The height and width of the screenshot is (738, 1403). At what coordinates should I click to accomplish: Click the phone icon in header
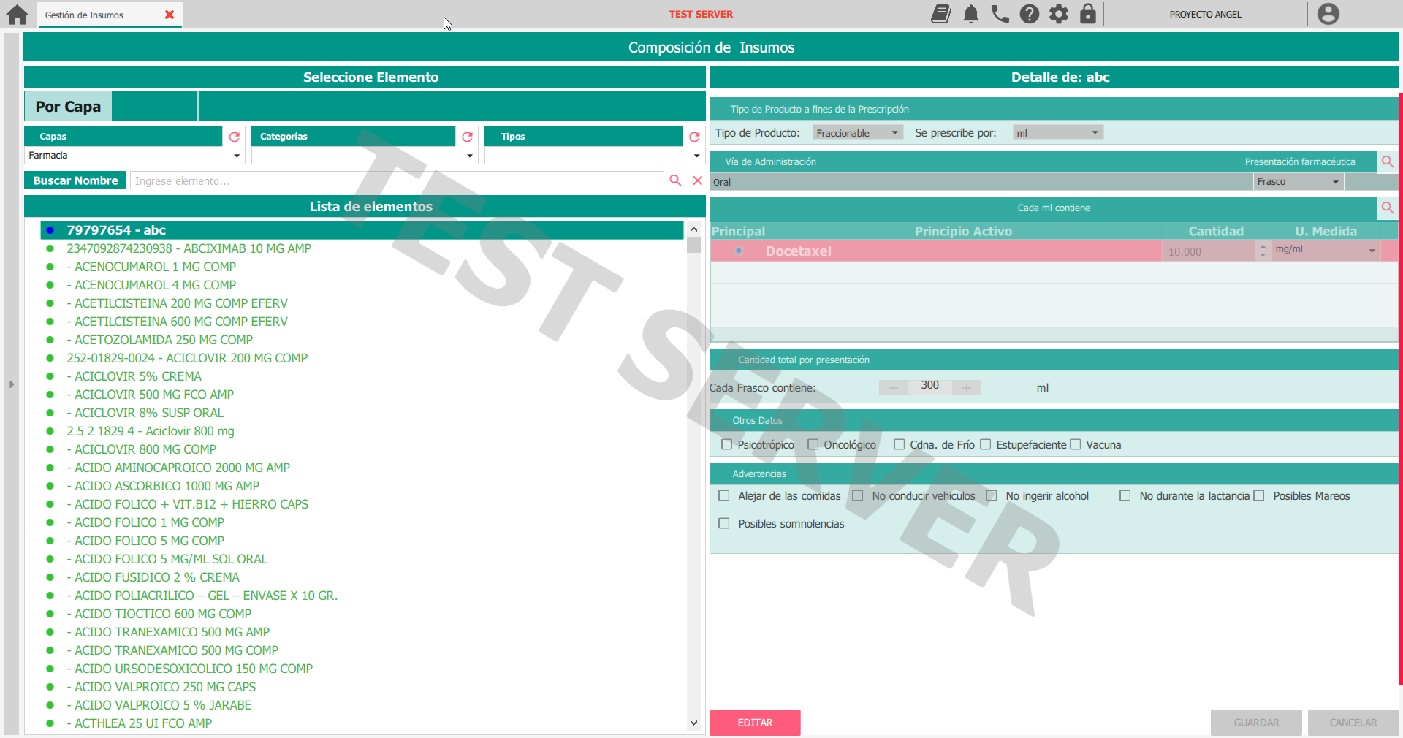coord(1000,15)
